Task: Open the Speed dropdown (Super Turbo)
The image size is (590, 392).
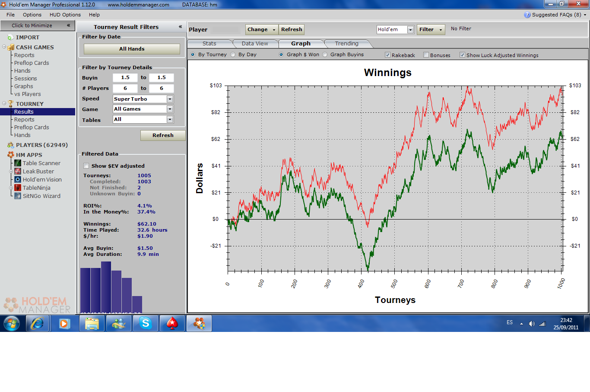Action: click(x=170, y=99)
